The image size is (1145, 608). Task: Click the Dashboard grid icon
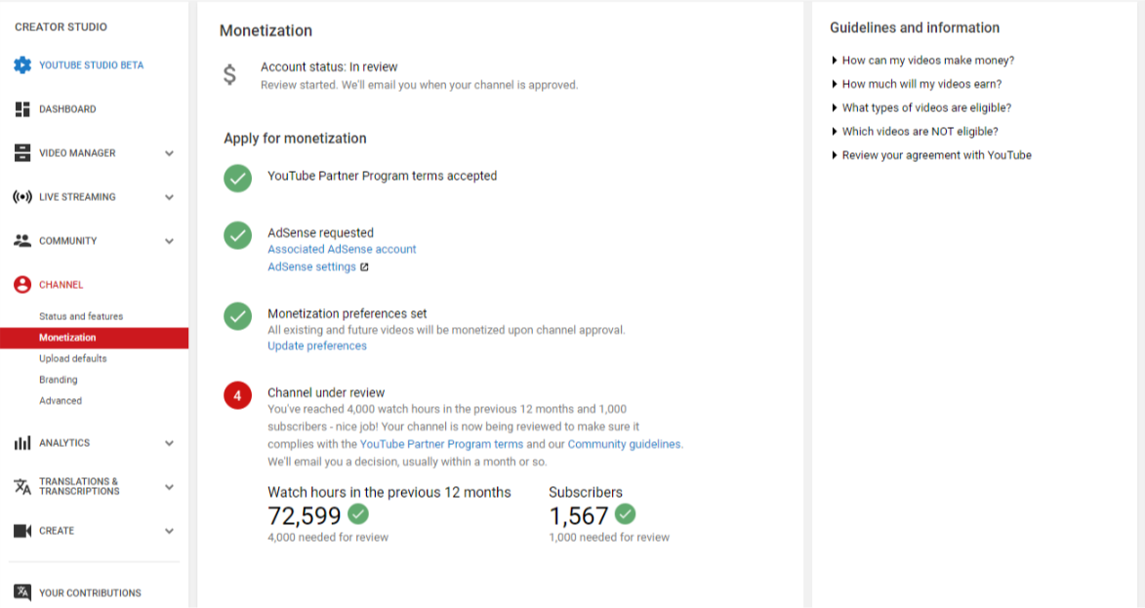(22, 109)
